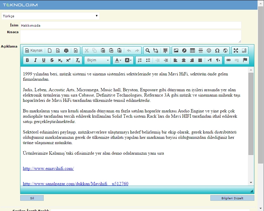Toggle Underline formatting
Viewport: 264px width, 211px height.
point(44,60)
